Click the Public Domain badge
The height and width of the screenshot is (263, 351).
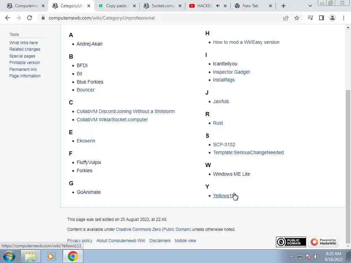click(x=291, y=242)
